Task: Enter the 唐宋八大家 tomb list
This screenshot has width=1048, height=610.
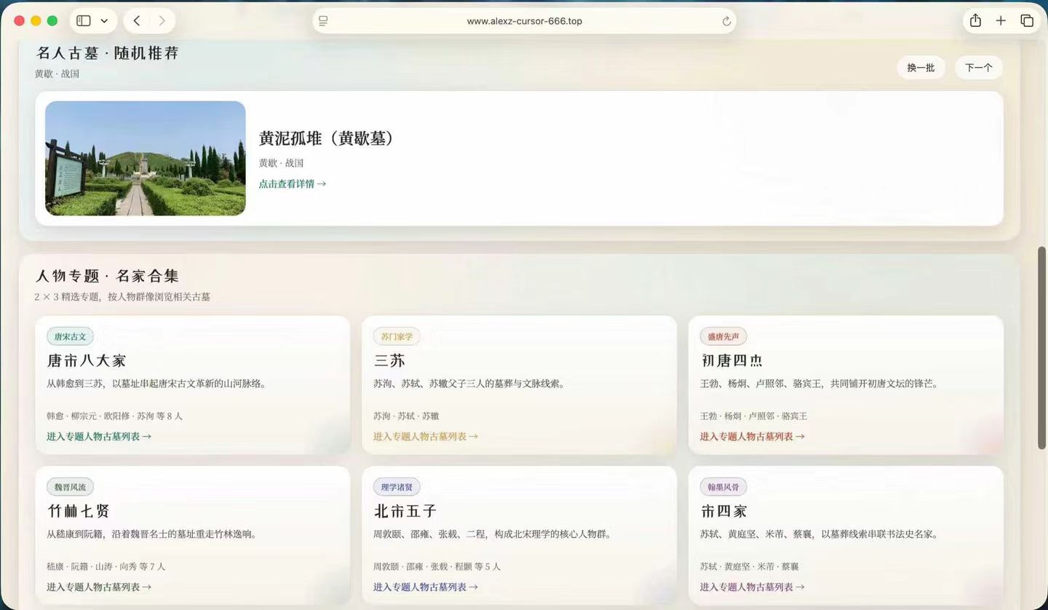Action: tap(98, 436)
